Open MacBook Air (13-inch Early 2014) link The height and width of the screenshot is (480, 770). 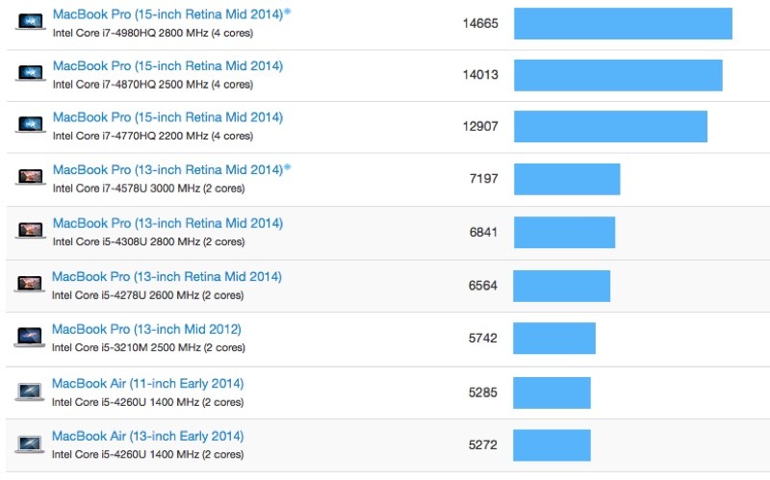pyautogui.click(x=148, y=437)
